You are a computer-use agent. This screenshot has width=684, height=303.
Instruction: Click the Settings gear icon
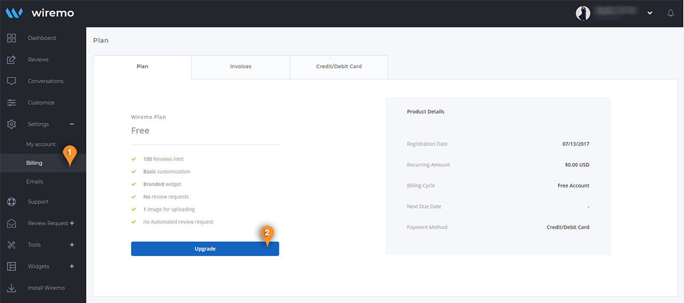pyautogui.click(x=11, y=124)
